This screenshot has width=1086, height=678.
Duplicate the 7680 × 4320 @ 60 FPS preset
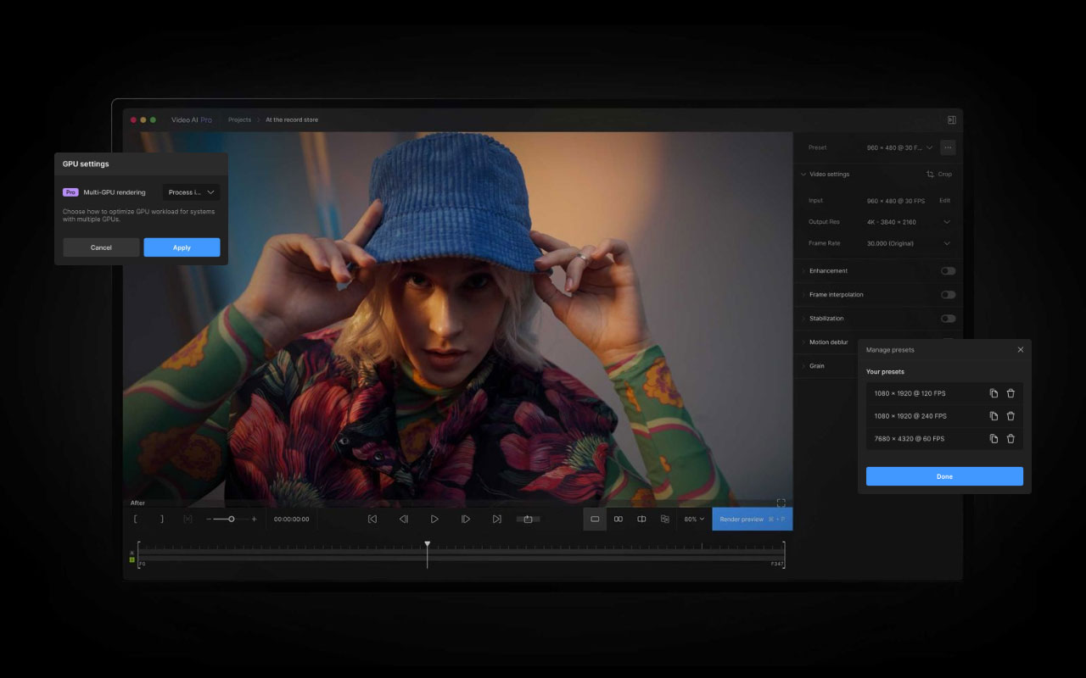[994, 438]
